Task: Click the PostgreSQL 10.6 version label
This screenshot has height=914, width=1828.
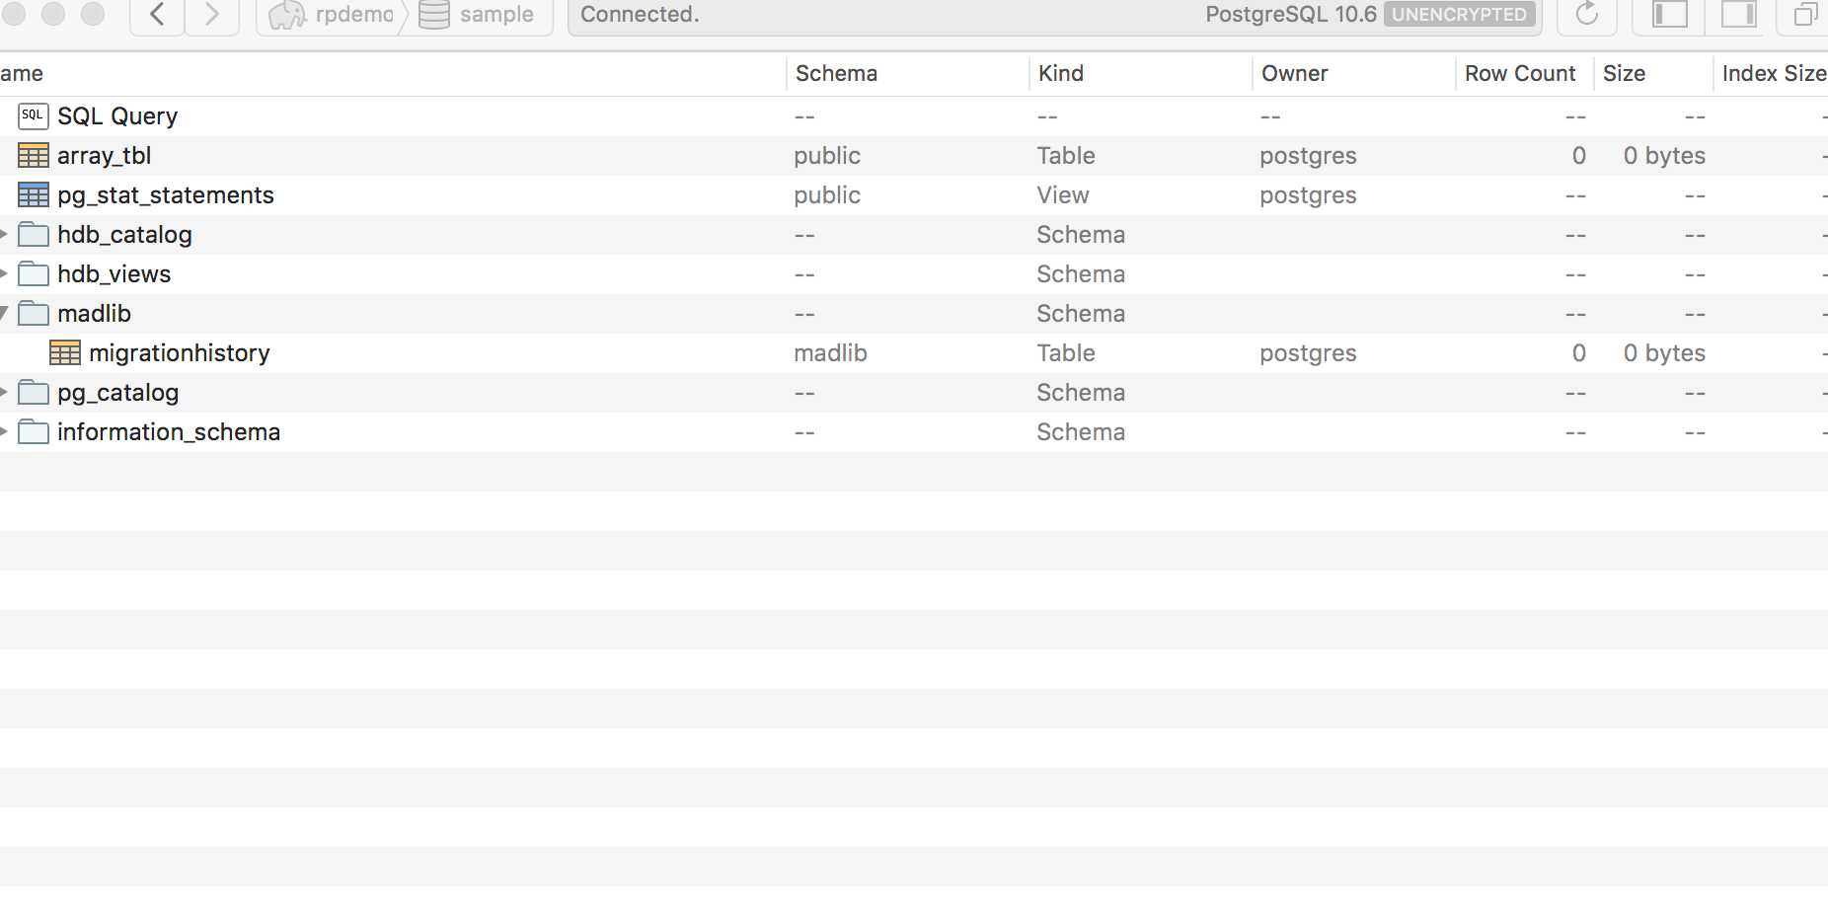Action: (1290, 15)
